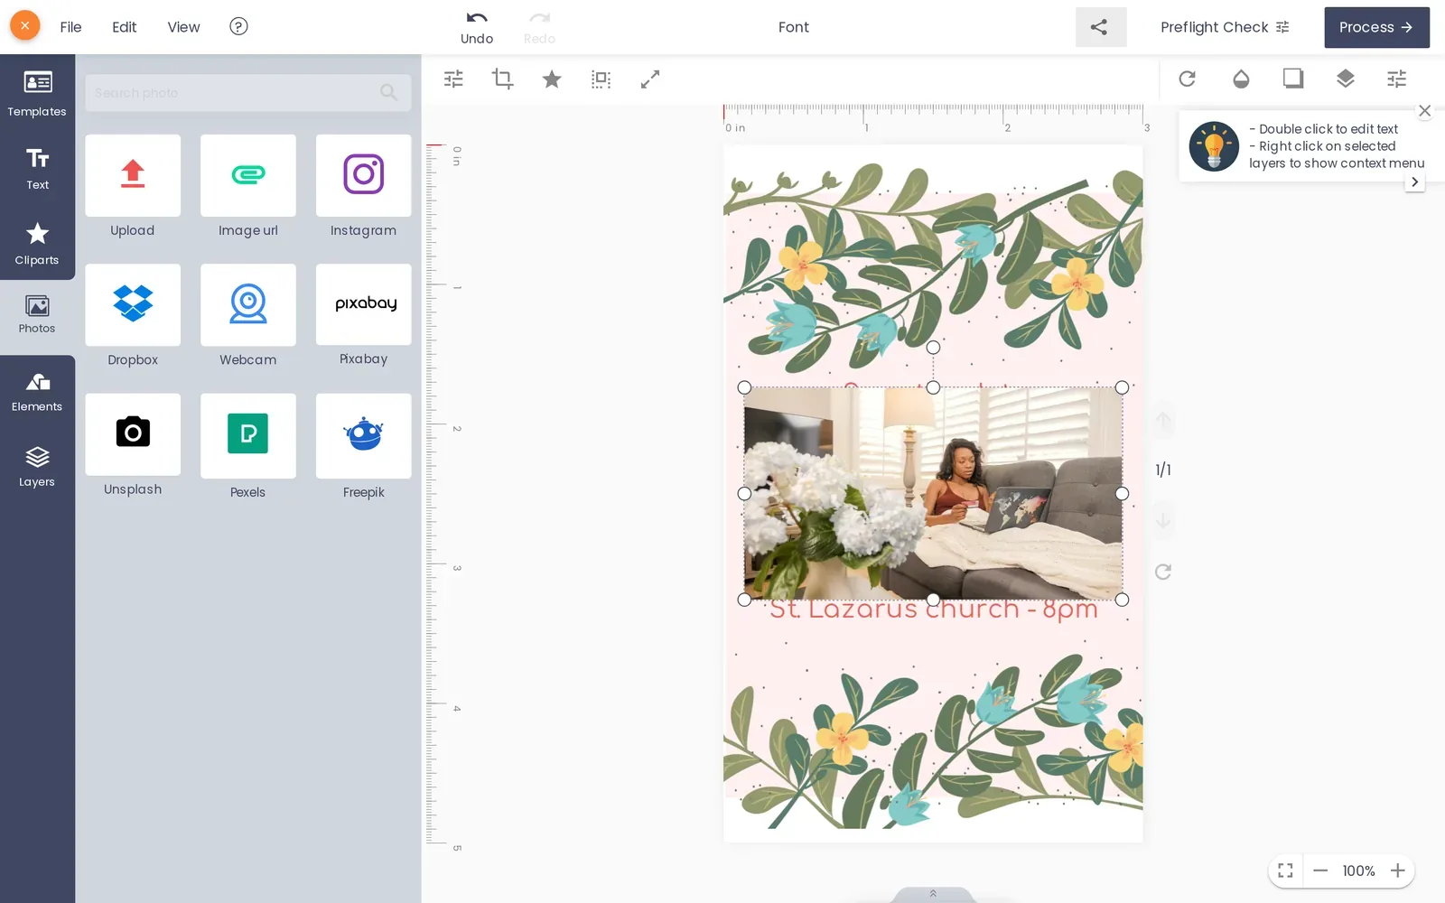Screen dimensions: 1445x903
Task: Select the crop tool in toolbar
Action: point(502,79)
